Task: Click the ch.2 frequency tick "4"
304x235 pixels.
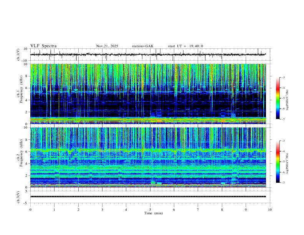Action: point(26,164)
